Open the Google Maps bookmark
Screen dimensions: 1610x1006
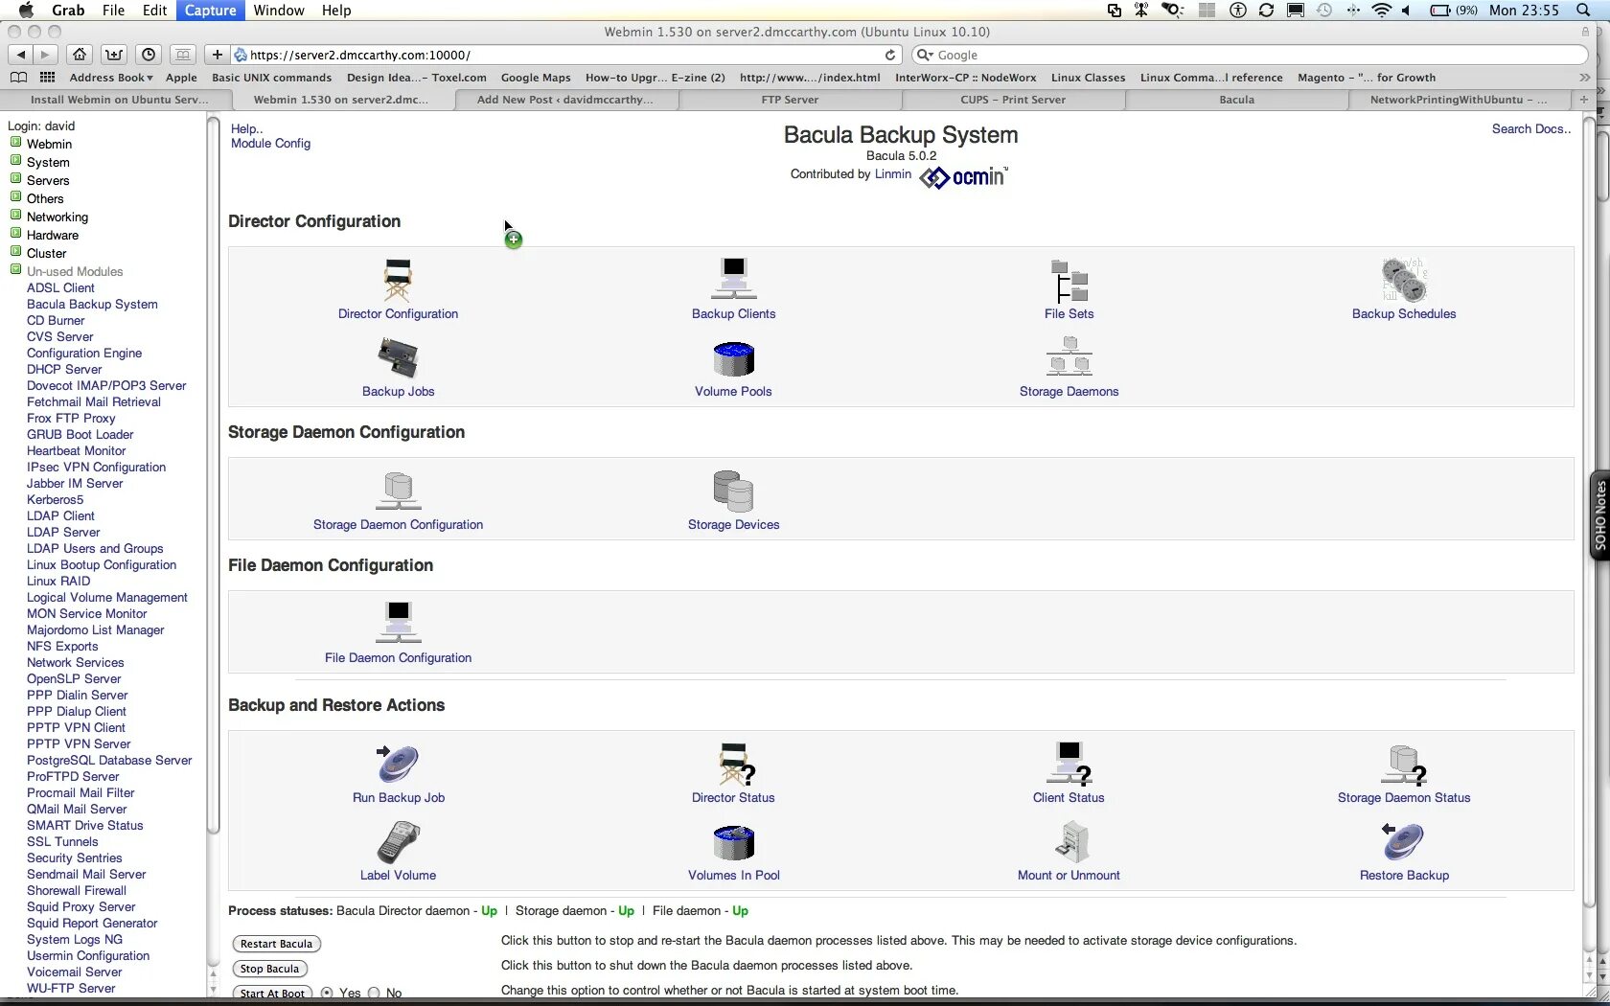(x=536, y=78)
